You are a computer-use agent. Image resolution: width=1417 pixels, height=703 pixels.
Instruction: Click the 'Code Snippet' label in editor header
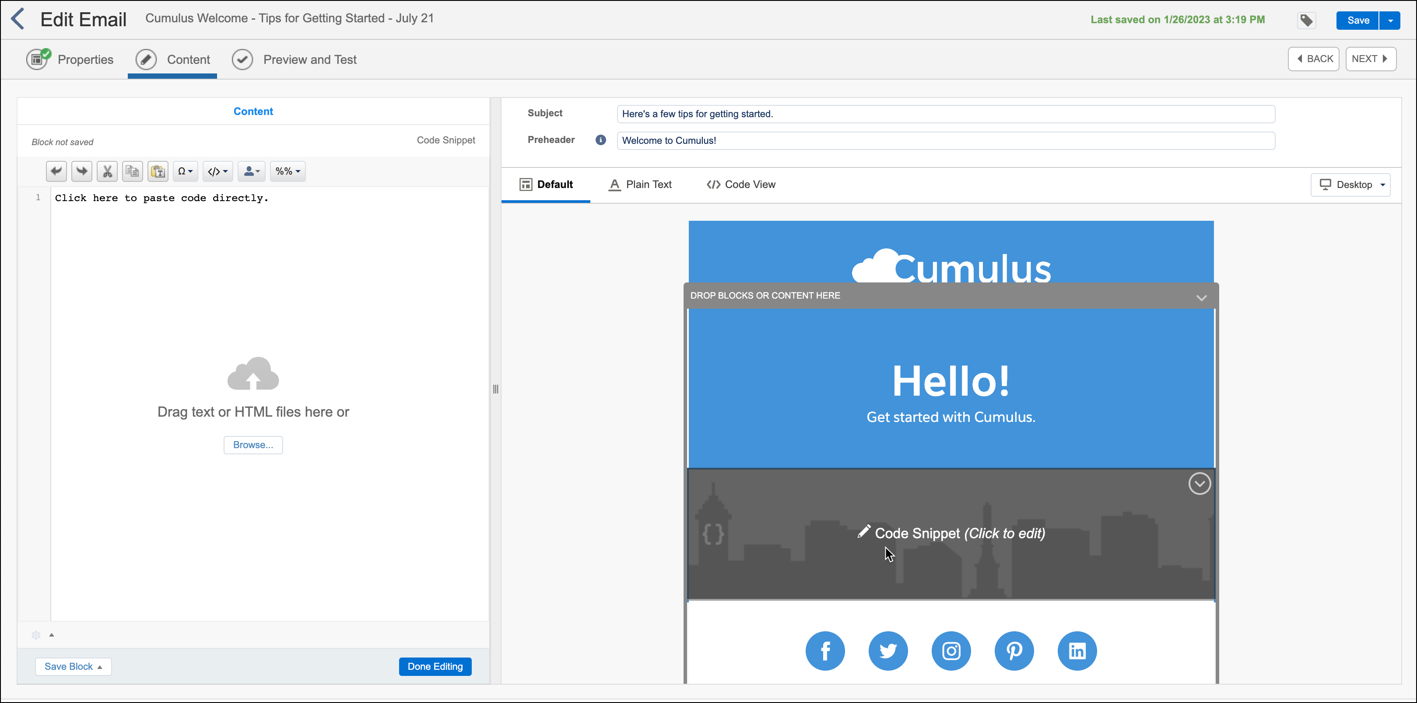point(445,140)
